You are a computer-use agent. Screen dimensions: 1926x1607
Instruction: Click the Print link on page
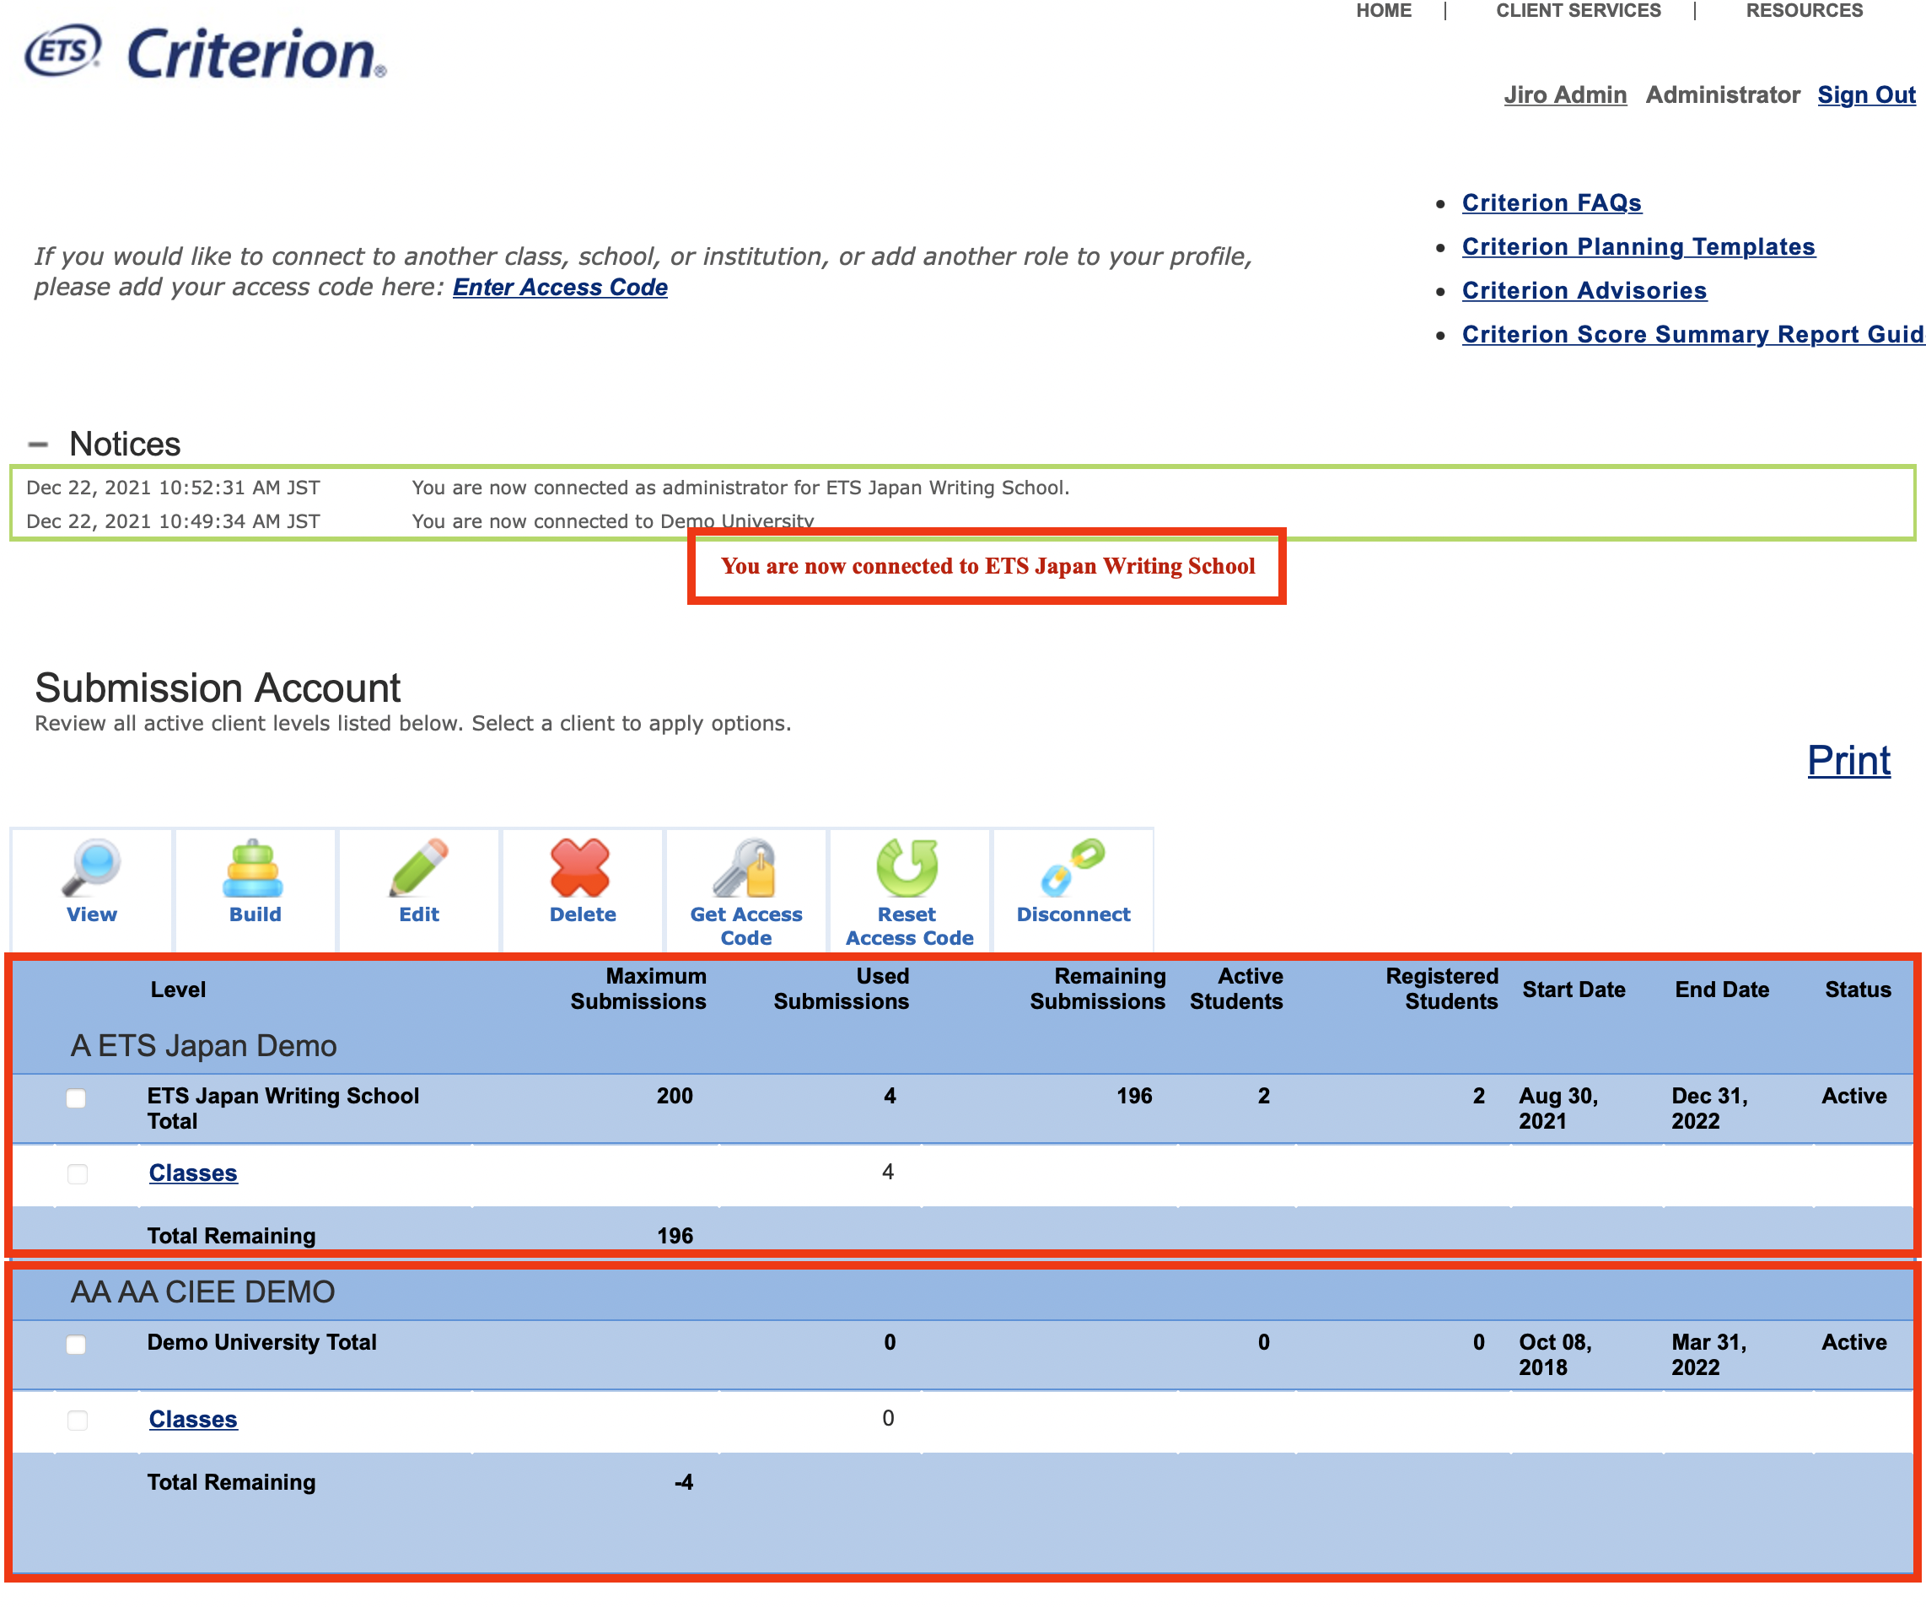click(x=1848, y=760)
